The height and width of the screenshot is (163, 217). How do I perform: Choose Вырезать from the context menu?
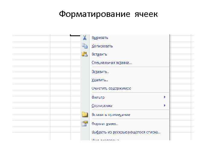coord(100,38)
